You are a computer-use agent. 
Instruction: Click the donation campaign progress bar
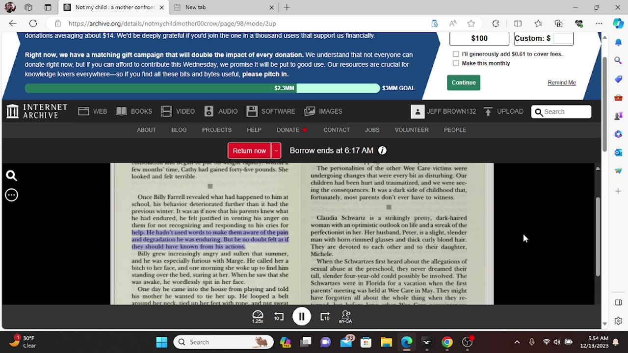202,88
